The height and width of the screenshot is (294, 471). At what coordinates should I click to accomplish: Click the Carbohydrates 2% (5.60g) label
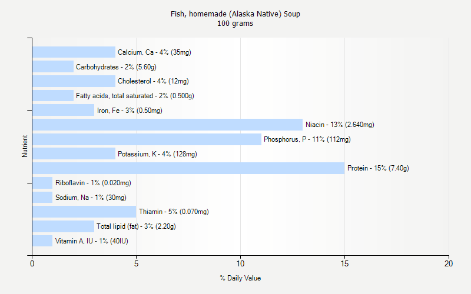(x=116, y=67)
